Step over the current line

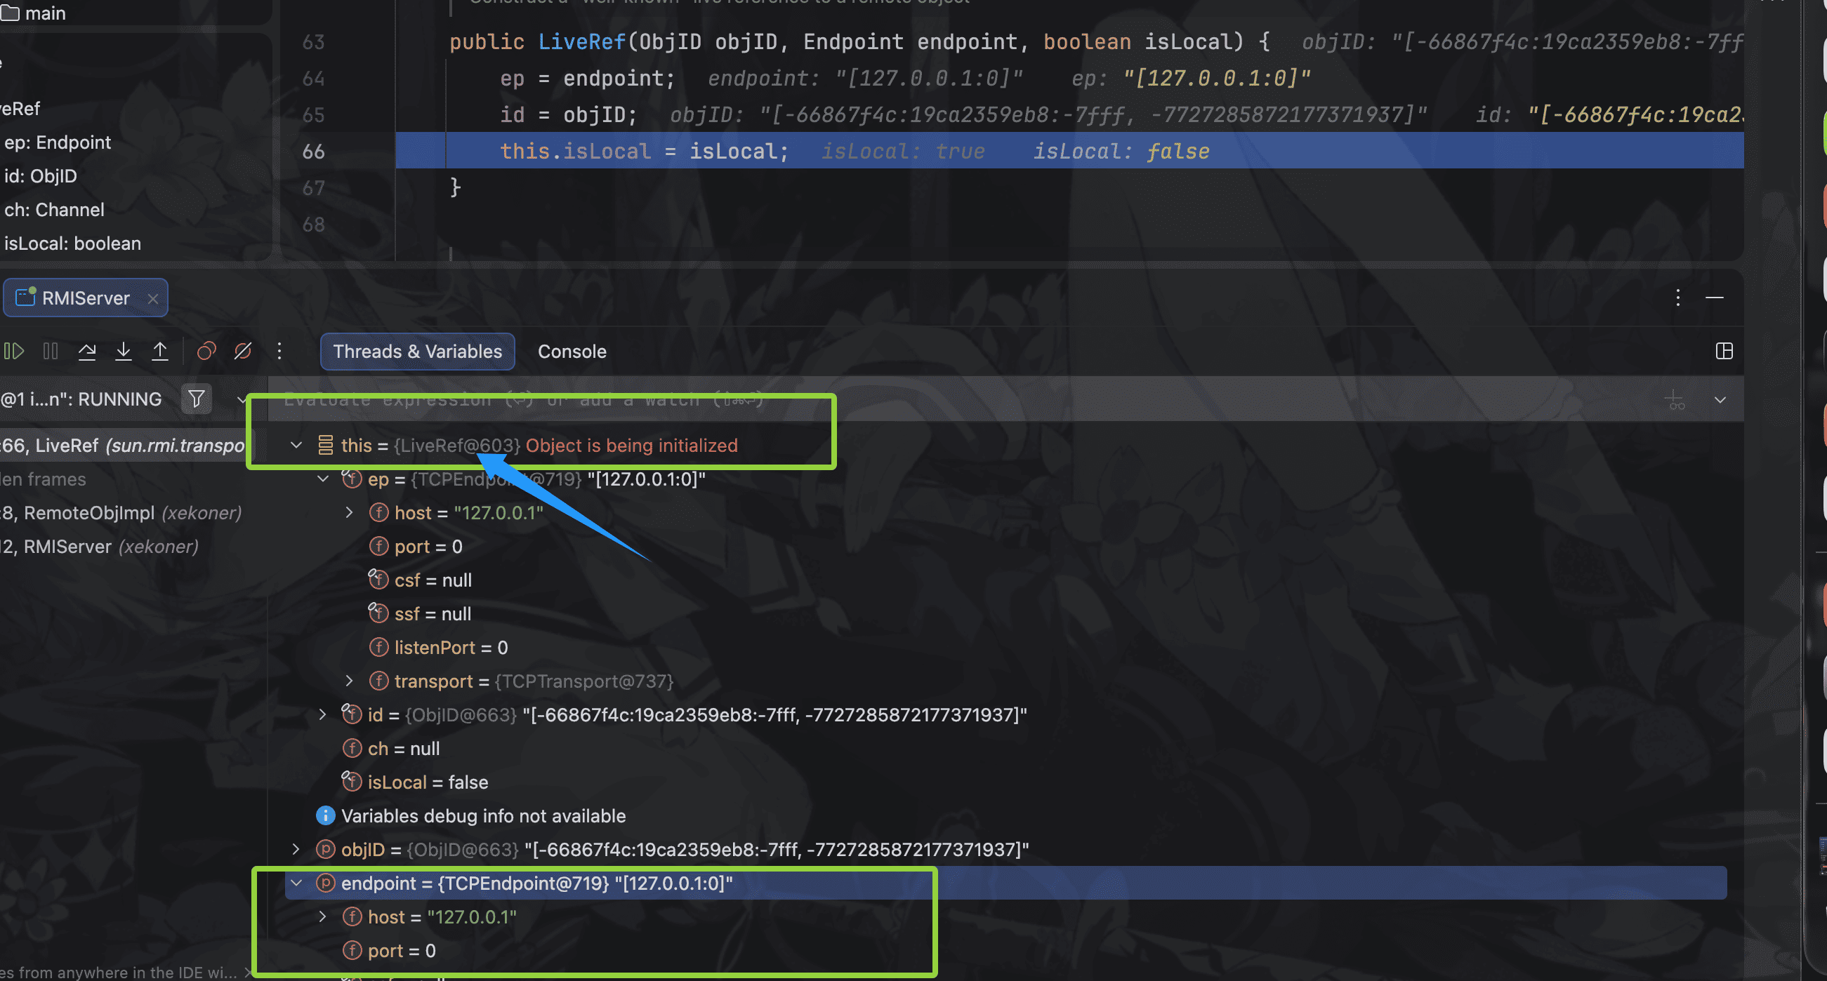87,351
